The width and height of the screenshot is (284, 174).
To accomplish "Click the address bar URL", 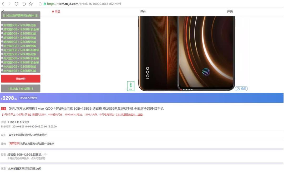I will point(84,4).
